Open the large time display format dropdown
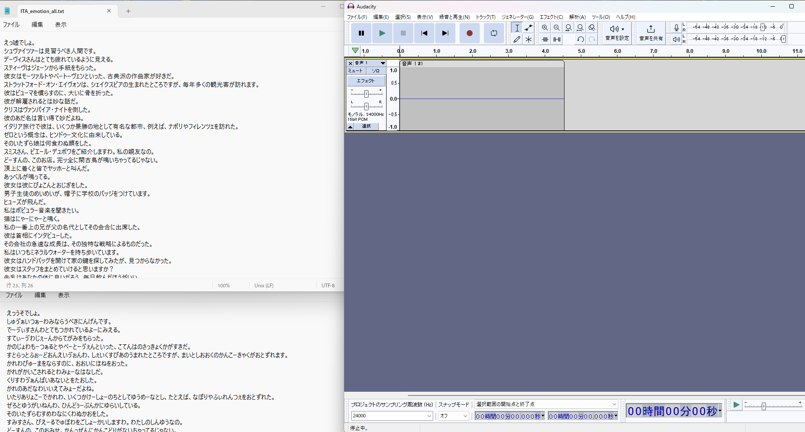 (x=720, y=411)
